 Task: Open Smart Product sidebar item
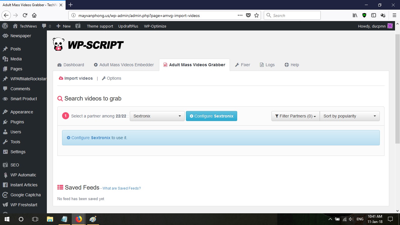click(x=23, y=99)
